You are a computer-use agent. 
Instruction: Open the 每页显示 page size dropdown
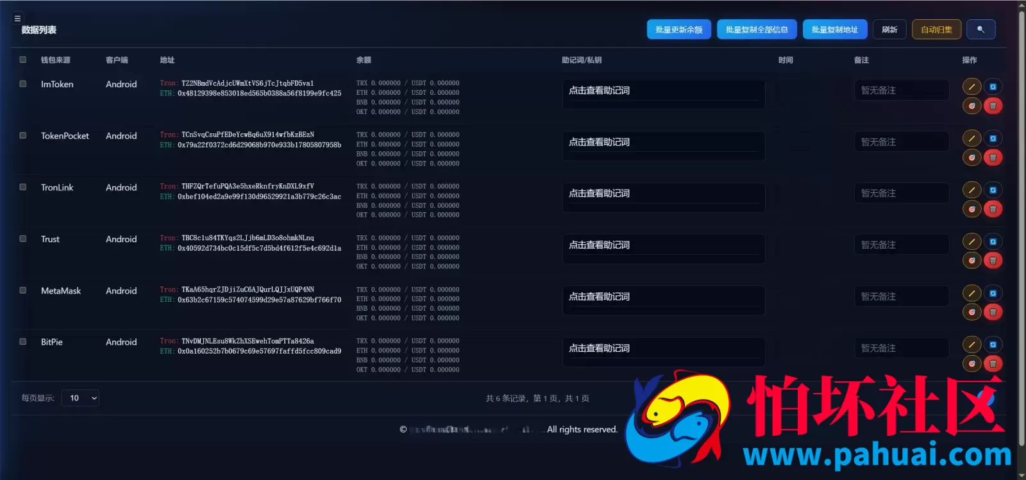80,398
